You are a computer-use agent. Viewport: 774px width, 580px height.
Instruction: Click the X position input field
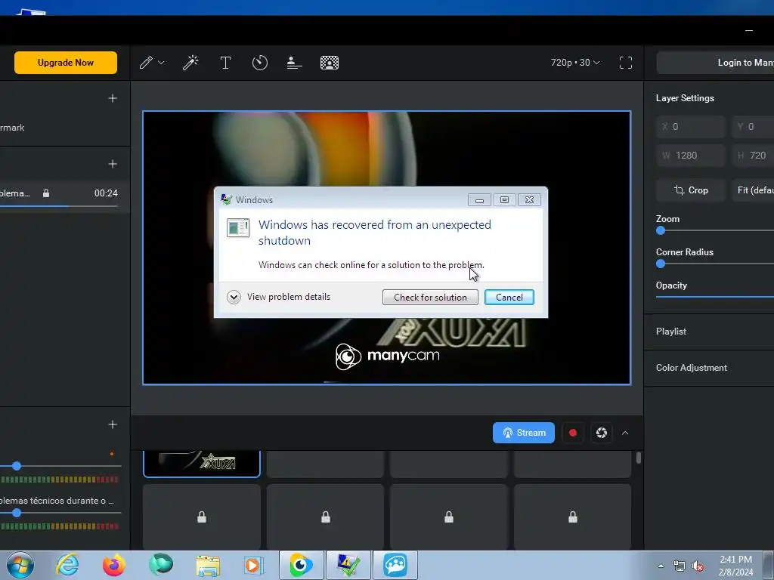pos(691,127)
